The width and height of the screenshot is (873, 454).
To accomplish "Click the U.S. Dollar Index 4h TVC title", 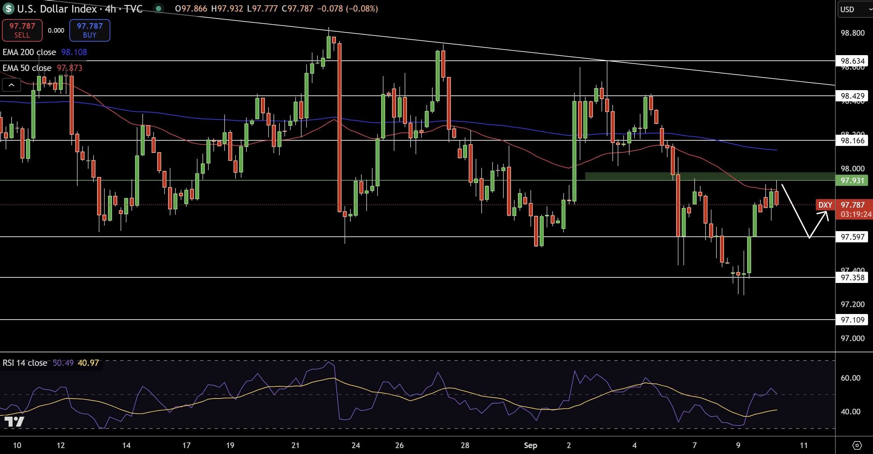I will 80,9.
